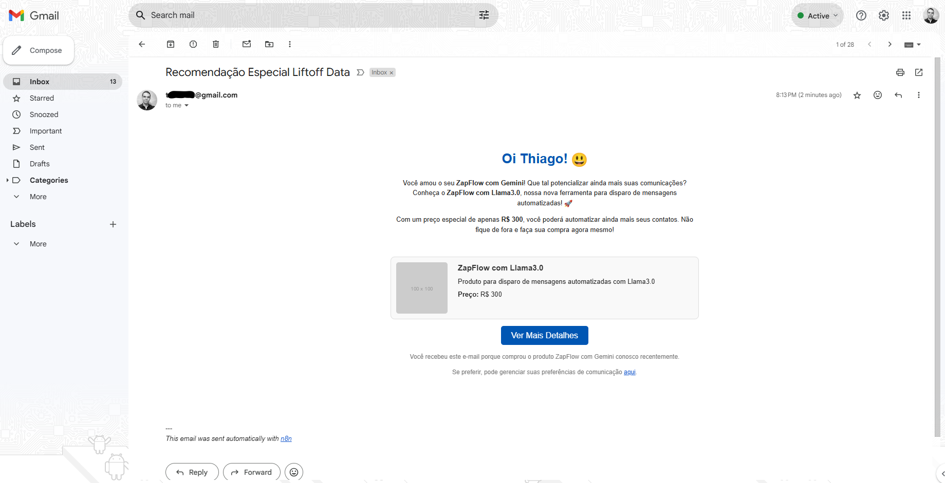Click the vertical scrollbar of email
945x483 pixels.
point(938,246)
